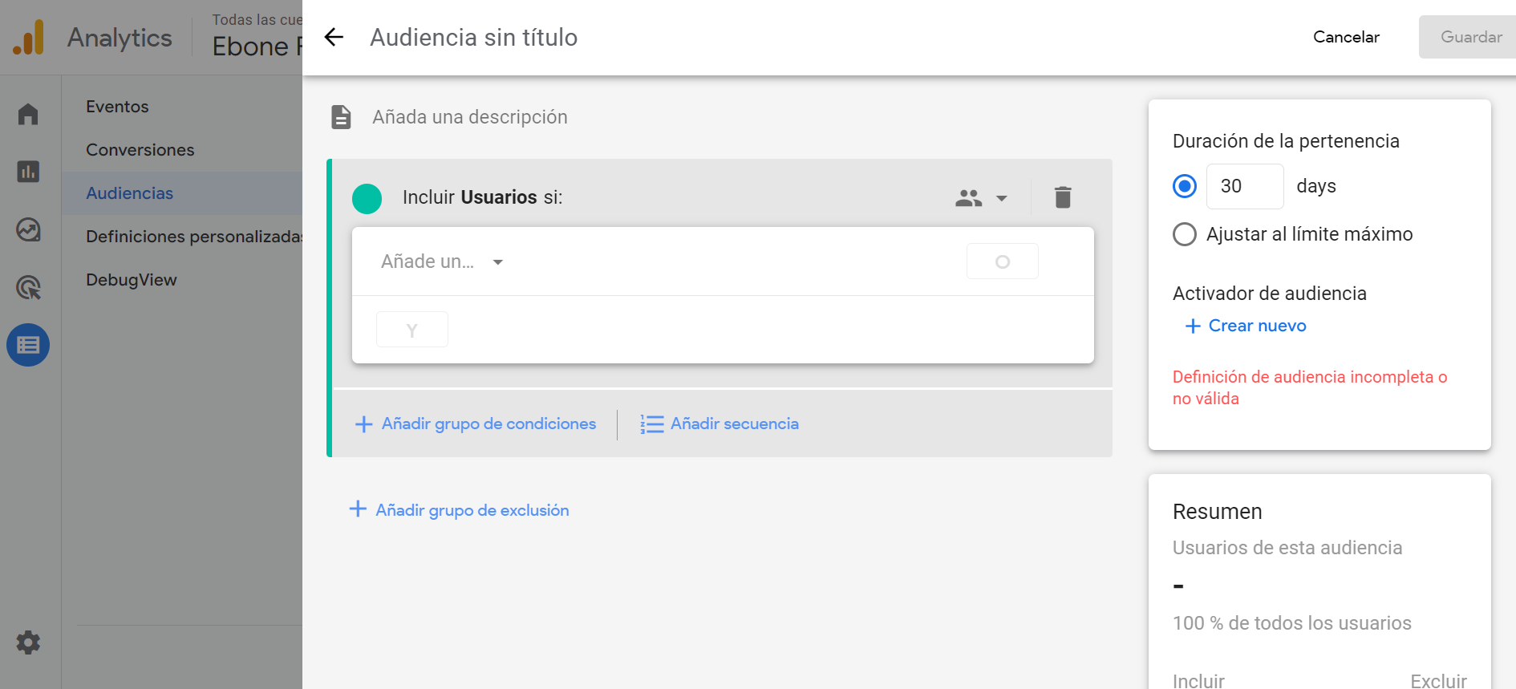The height and width of the screenshot is (689, 1516).
Task: Select Ajustar al límite máximo option
Action: pyautogui.click(x=1185, y=234)
